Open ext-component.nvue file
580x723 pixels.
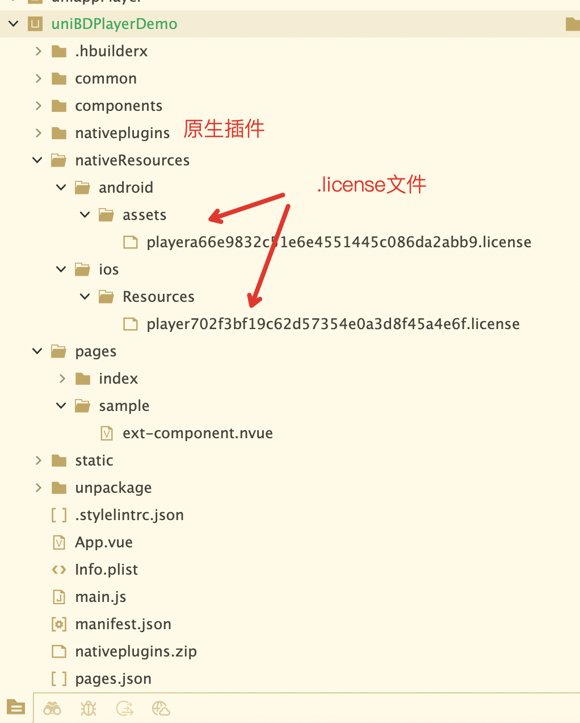point(197,433)
